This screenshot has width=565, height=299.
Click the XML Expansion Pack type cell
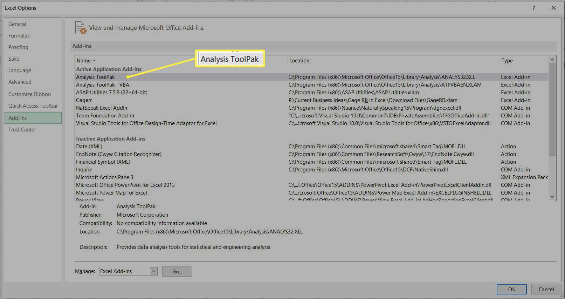[524, 177]
